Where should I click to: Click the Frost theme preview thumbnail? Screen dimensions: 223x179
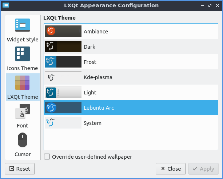(63, 62)
